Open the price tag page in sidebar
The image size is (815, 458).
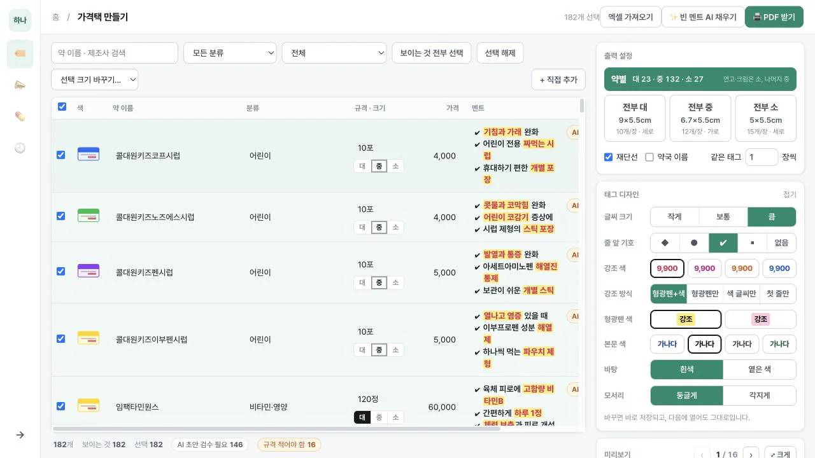click(x=20, y=53)
